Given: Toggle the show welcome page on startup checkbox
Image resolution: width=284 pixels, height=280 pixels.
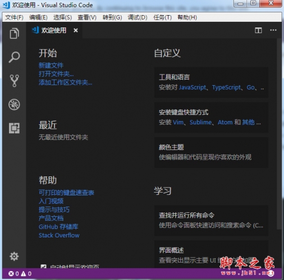Looking at the screenshot, I should pyautogui.click(x=44, y=267).
